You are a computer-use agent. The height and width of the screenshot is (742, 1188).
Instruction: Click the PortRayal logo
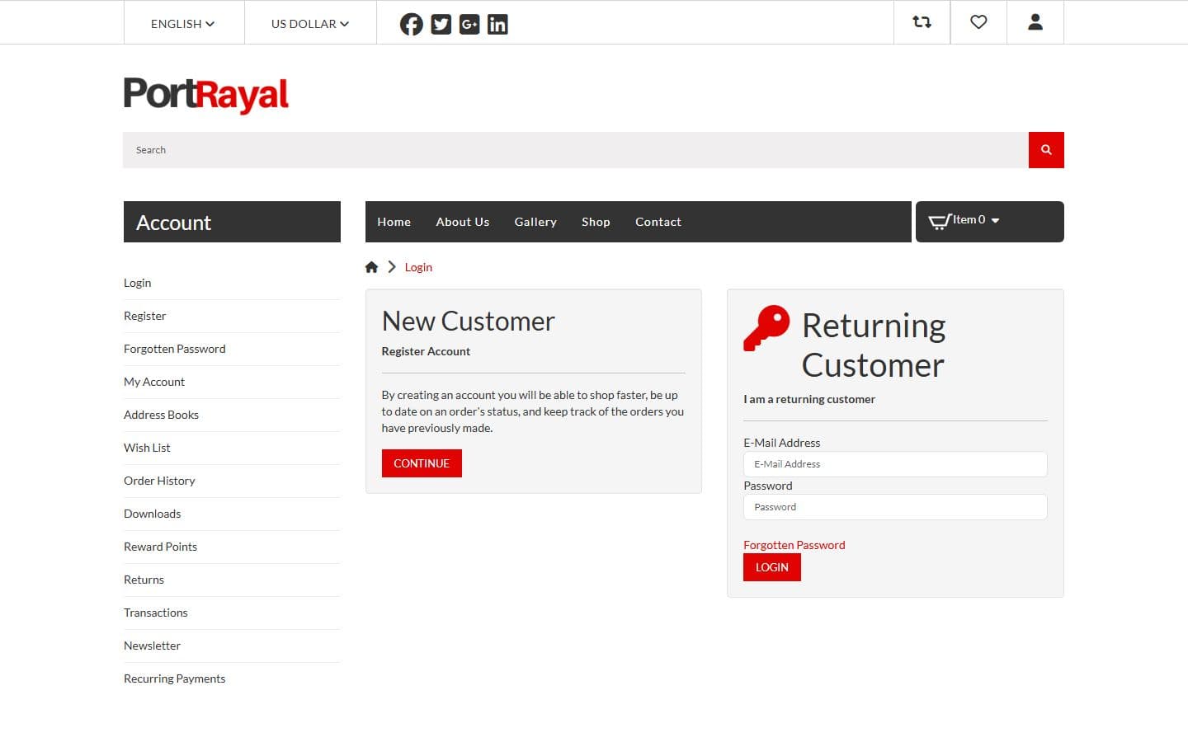(206, 95)
